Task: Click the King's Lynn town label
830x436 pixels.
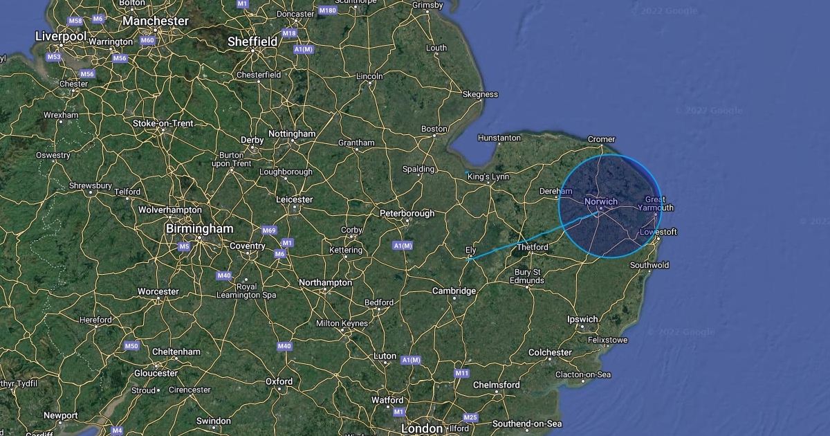Action: click(x=488, y=177)
